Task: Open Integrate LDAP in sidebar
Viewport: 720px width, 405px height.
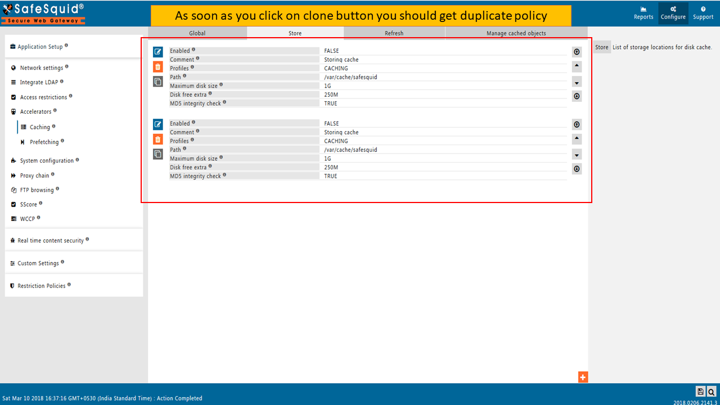Action: click(39, 83)
